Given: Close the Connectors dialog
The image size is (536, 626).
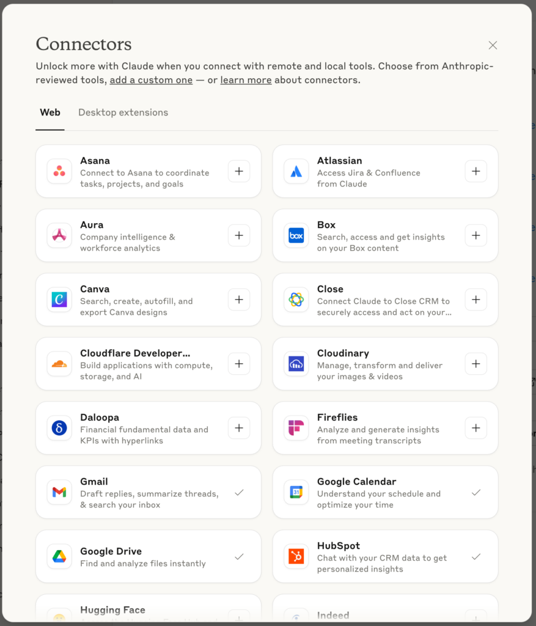Looking at the screenshot, I should (493, 45).
